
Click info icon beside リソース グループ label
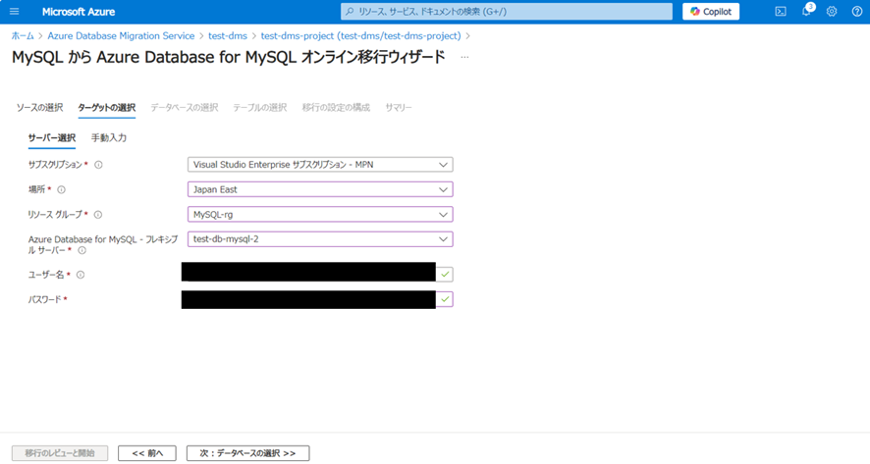click(x=98, y=214)
